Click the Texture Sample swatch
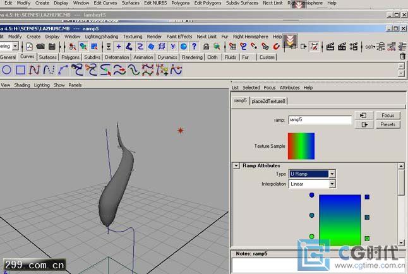 click(301, 146)
